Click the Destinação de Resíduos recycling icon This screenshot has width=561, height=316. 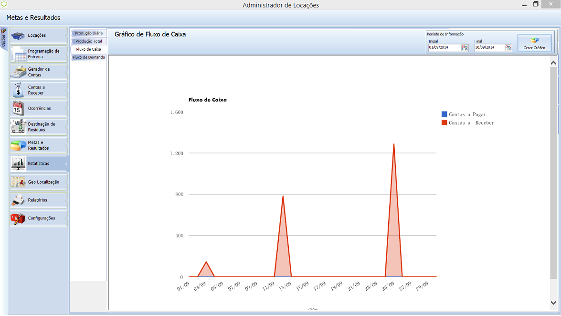[x=18, y=127]
